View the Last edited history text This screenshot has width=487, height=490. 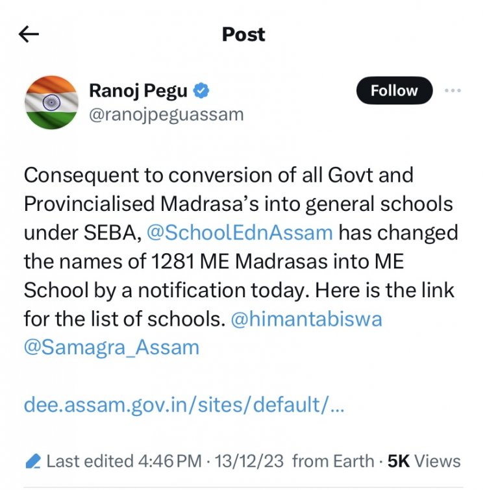pyautogui.click(x=88, y=461)
